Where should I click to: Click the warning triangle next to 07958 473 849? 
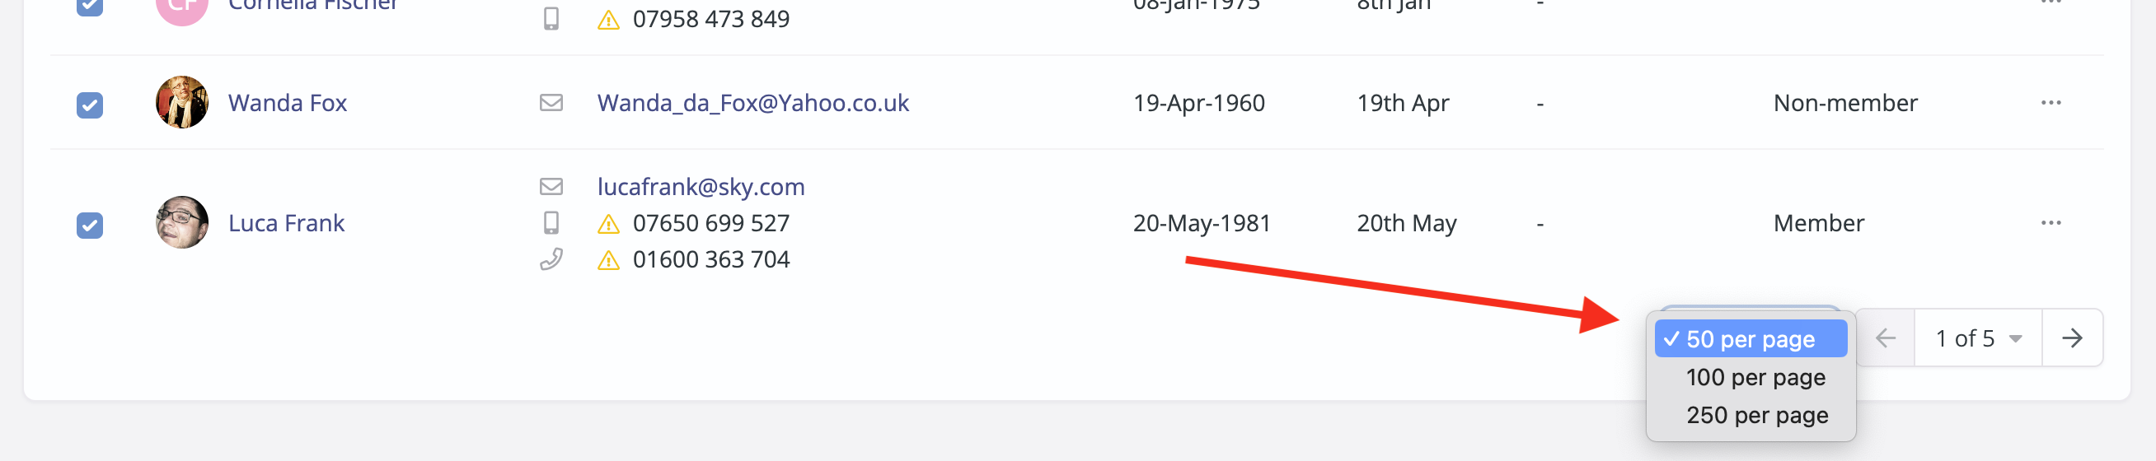(608, 19)
